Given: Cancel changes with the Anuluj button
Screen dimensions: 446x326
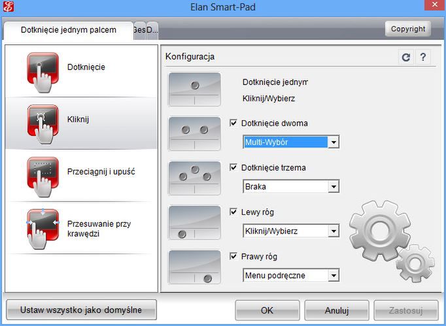Looking at the screenshot, I should [337, 310].
